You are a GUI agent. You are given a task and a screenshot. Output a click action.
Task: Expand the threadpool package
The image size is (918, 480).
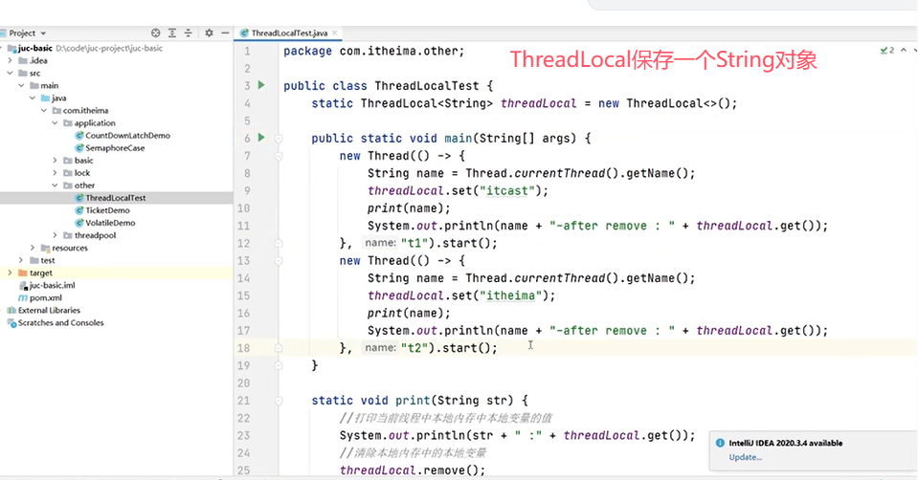click(x=55, y=235)
